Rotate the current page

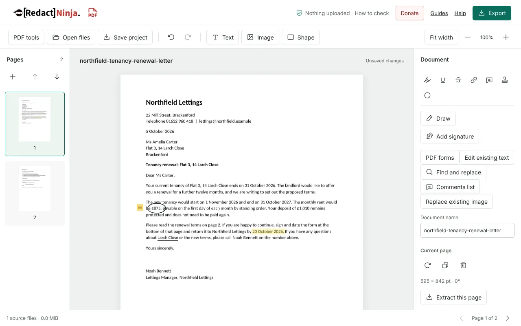click(x=427, y=265)
